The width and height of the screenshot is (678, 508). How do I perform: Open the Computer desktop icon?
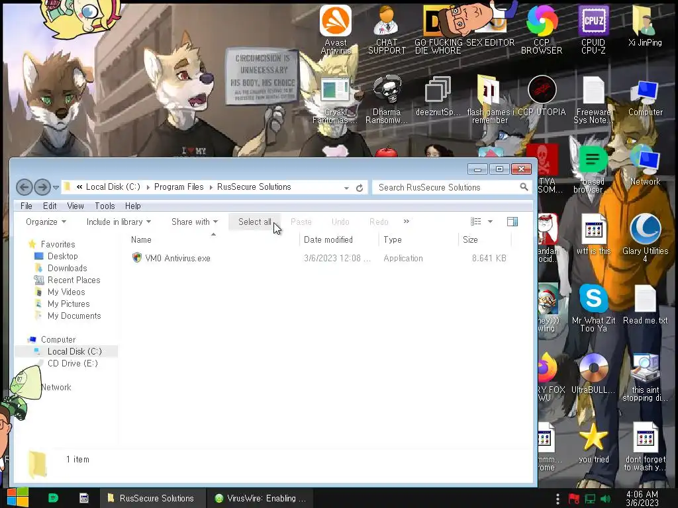point(645,98)
